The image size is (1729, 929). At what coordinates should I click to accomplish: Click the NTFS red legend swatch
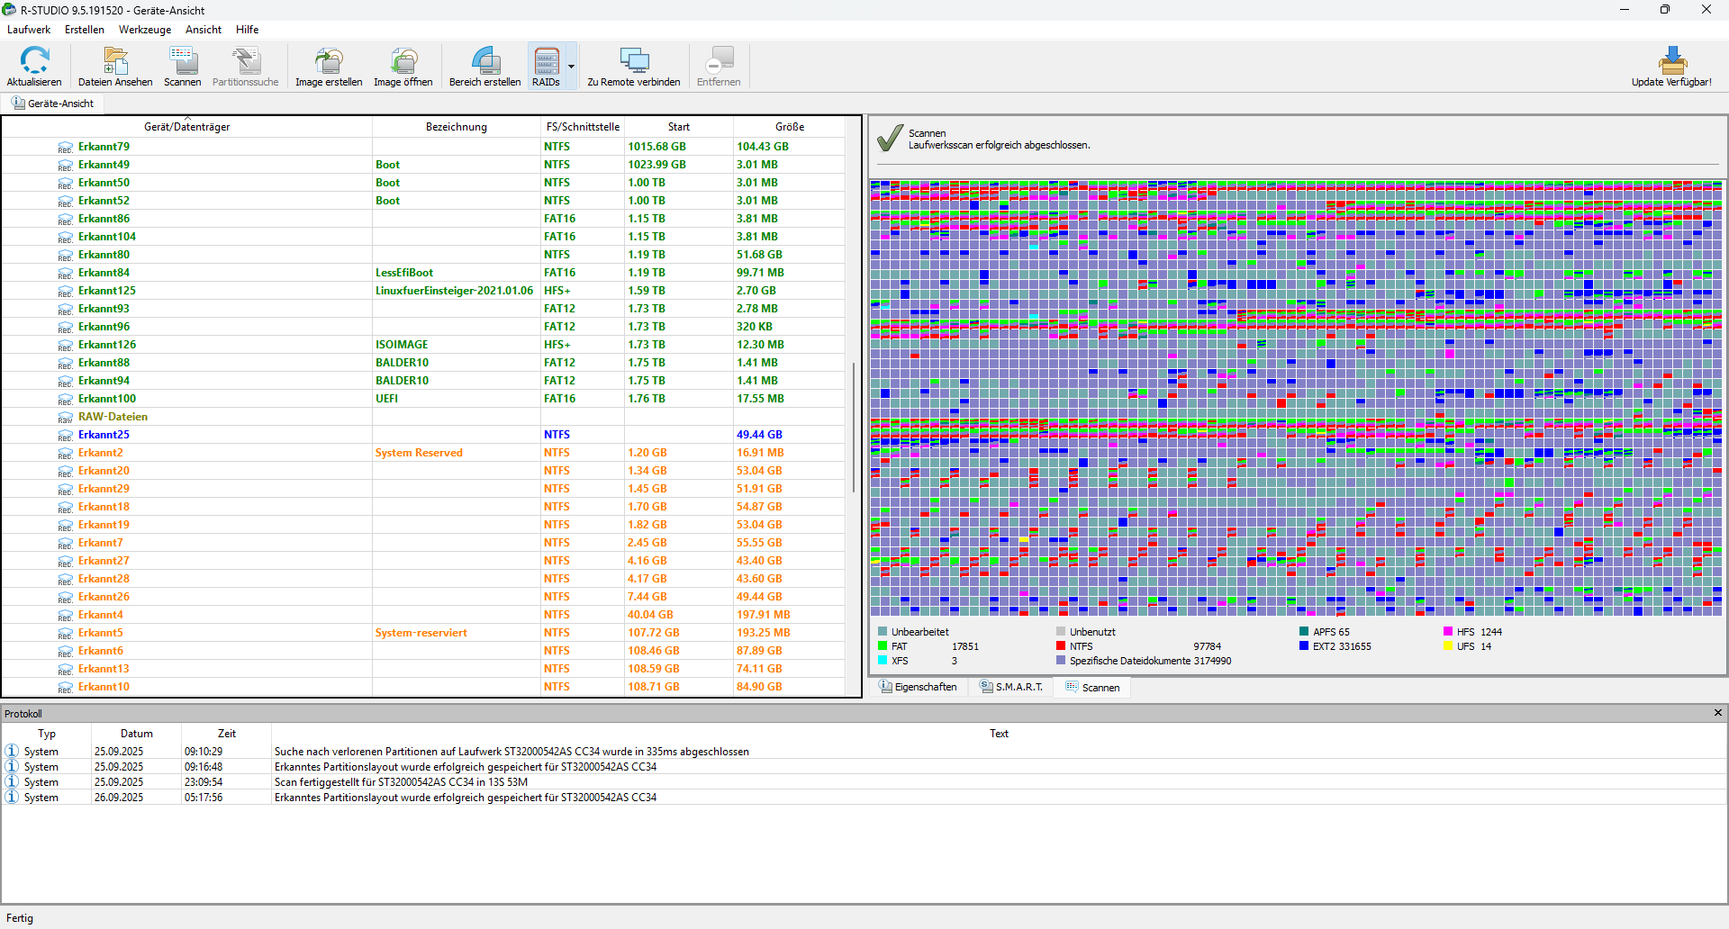[1061, 646]
